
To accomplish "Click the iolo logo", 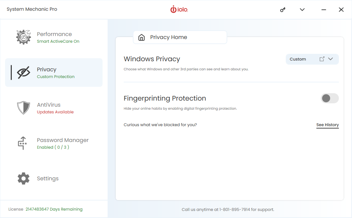I will click(x=179, y=9).
